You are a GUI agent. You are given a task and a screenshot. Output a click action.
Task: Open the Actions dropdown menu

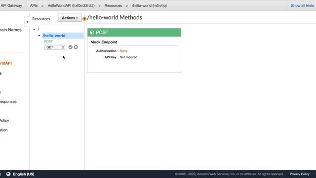point(70,18)
